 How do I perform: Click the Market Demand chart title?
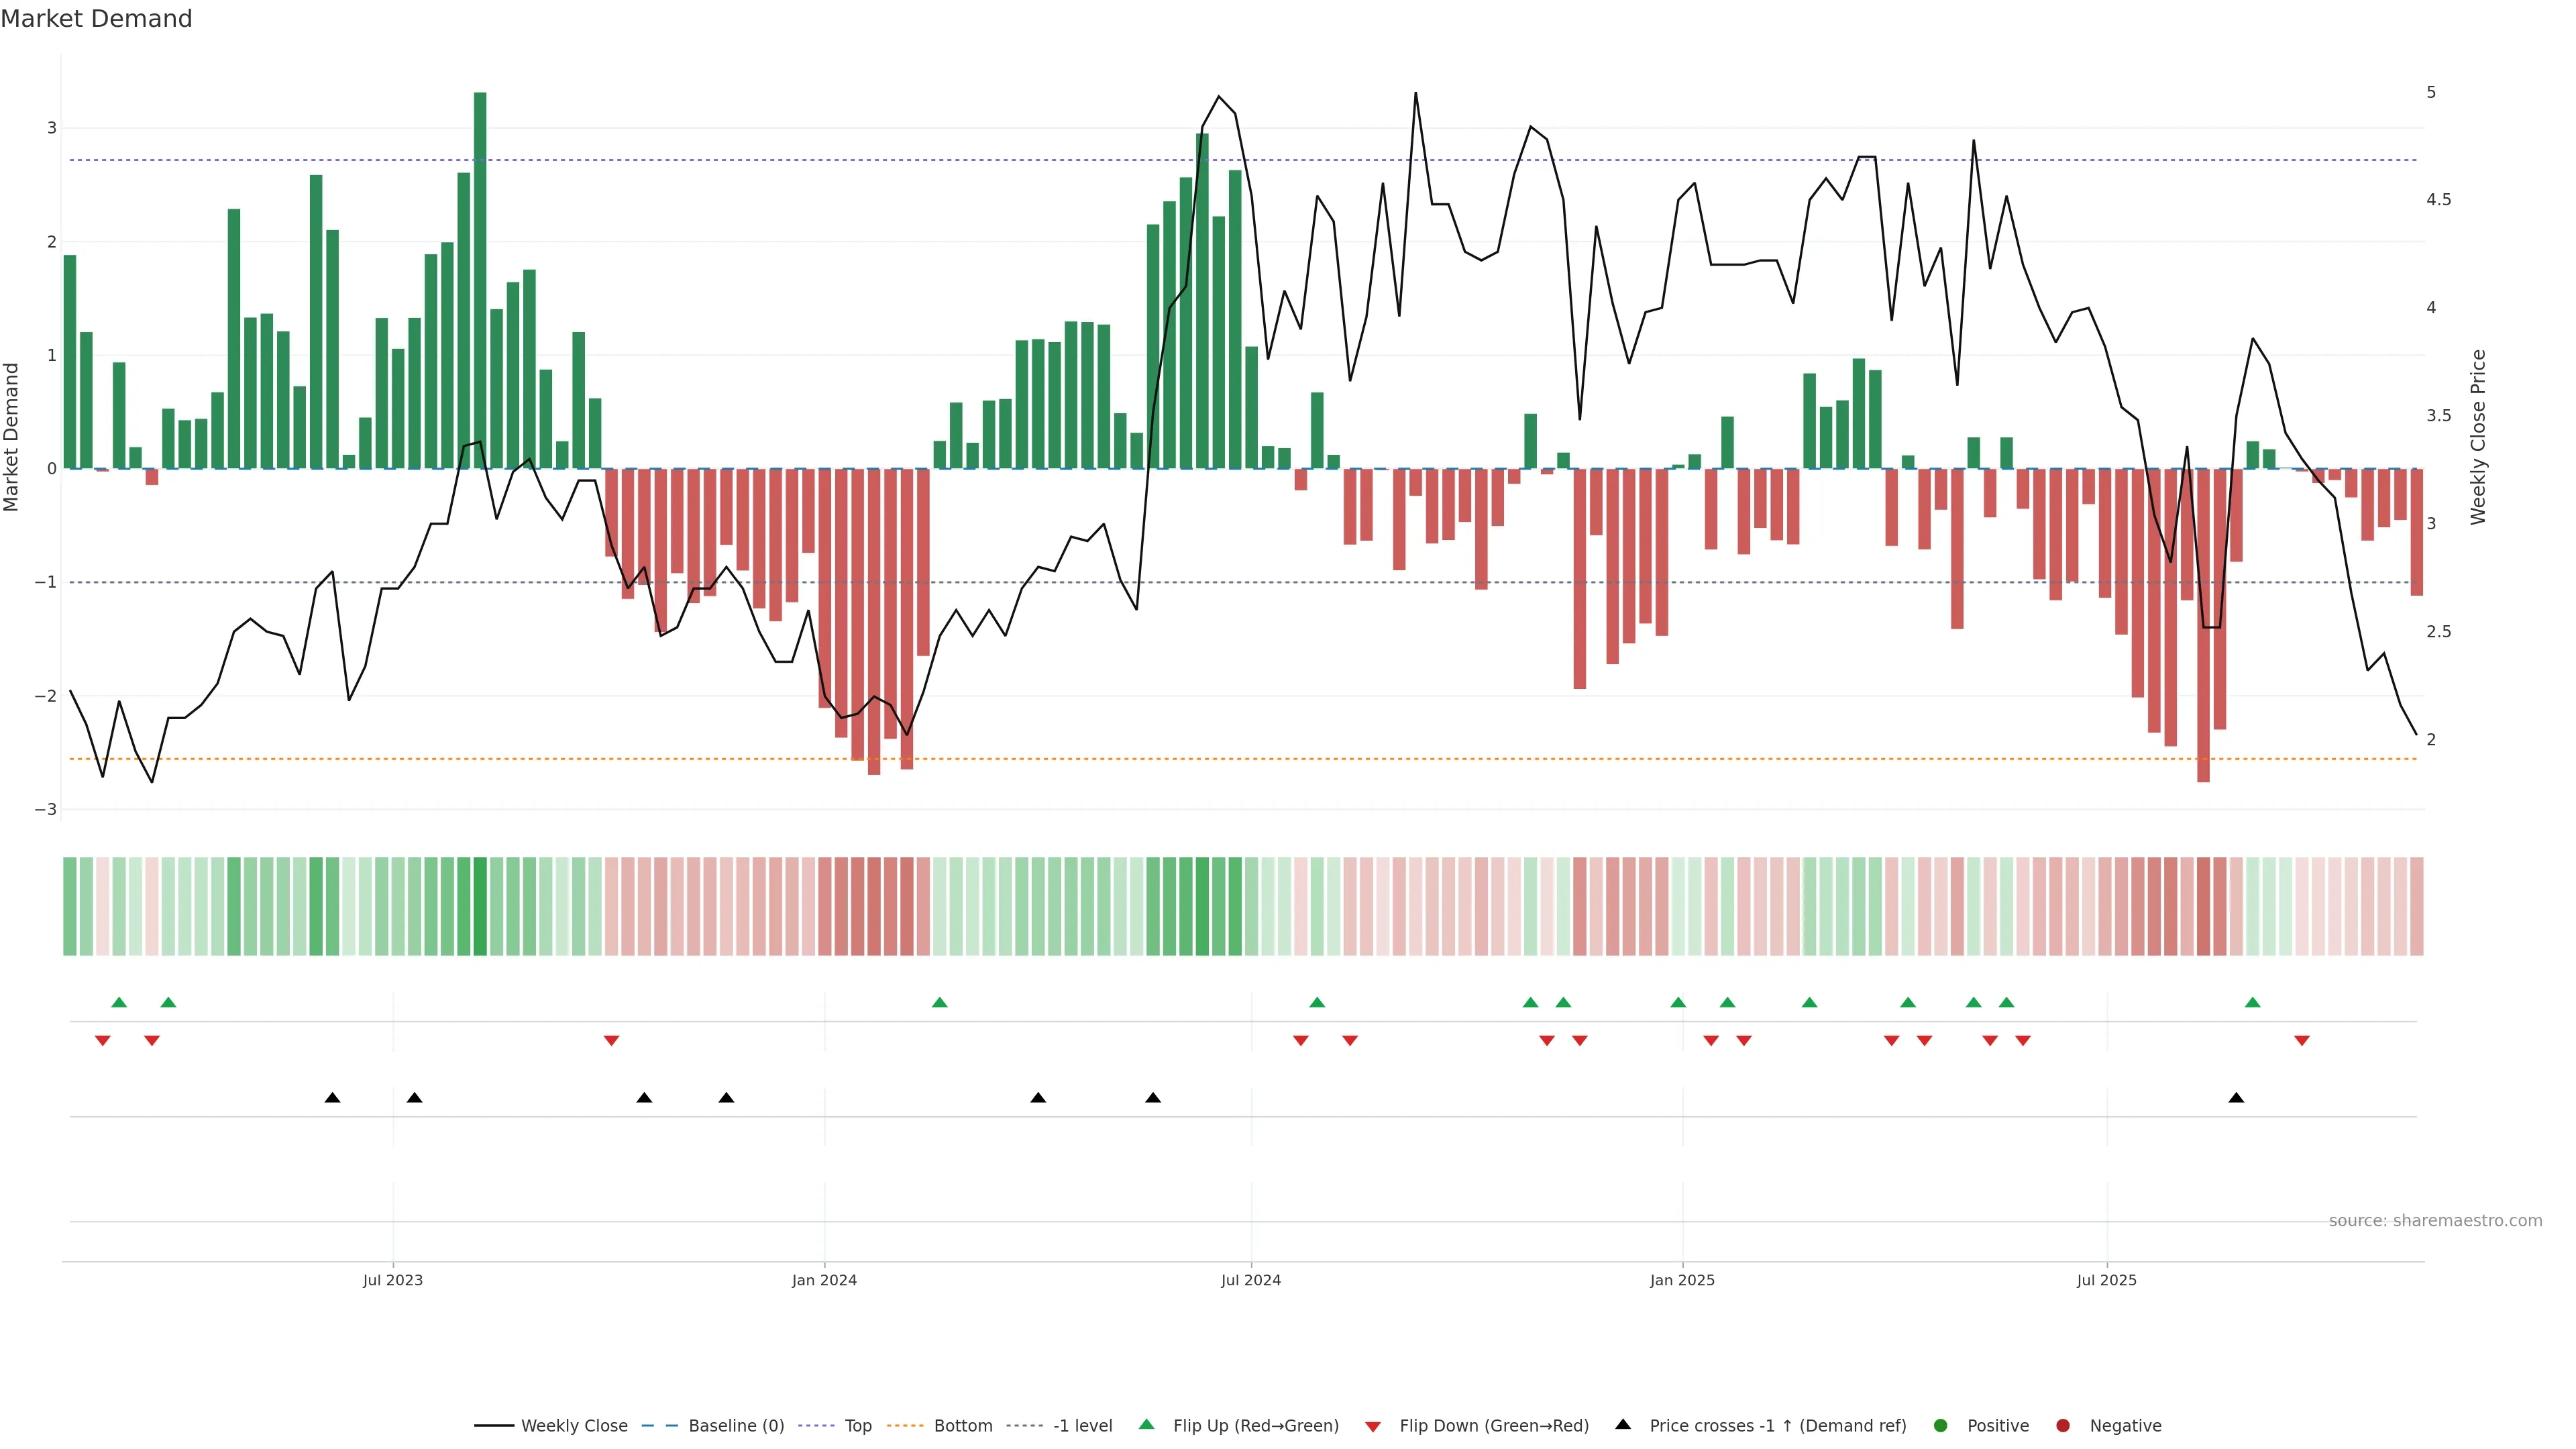pos(96,19)
